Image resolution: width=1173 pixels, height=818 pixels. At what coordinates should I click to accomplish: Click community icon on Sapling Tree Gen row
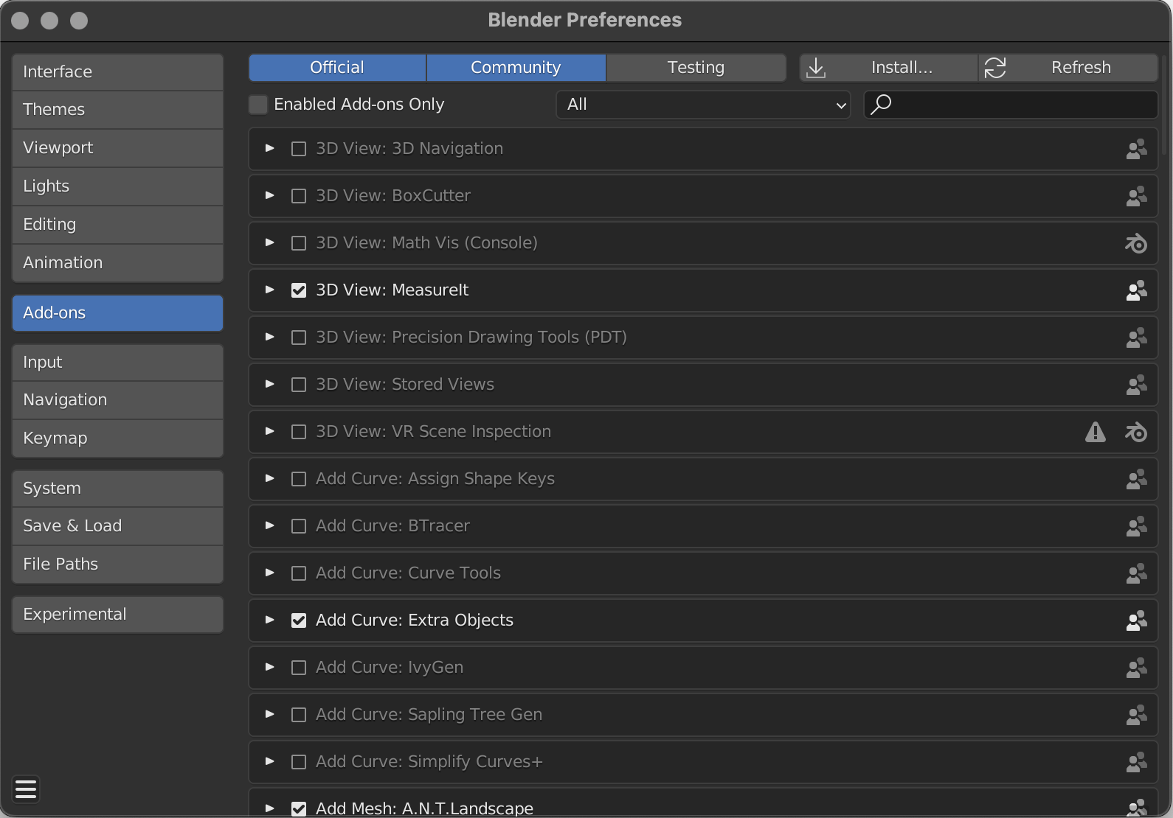[x=1136, y=715]
